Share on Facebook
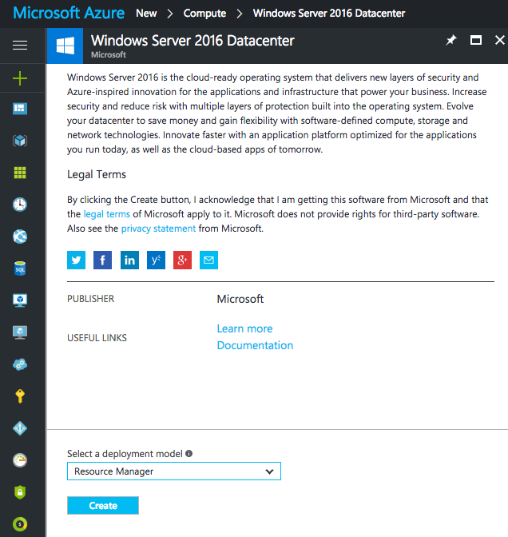Screen dimensions: 508x537 point(103,260)
